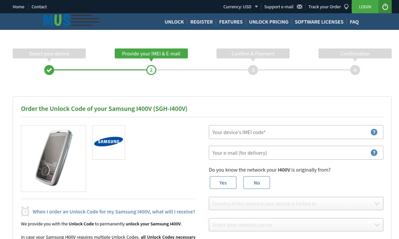Click the green checkmark step one circle
The width and height of the screenshot is (399, 239).
(x=49, y=70)
